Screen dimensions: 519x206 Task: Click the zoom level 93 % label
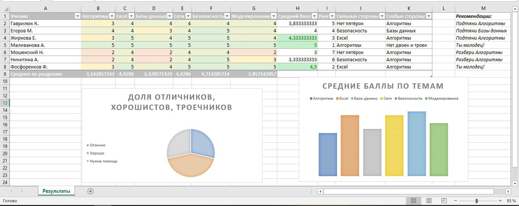[510, 201]
